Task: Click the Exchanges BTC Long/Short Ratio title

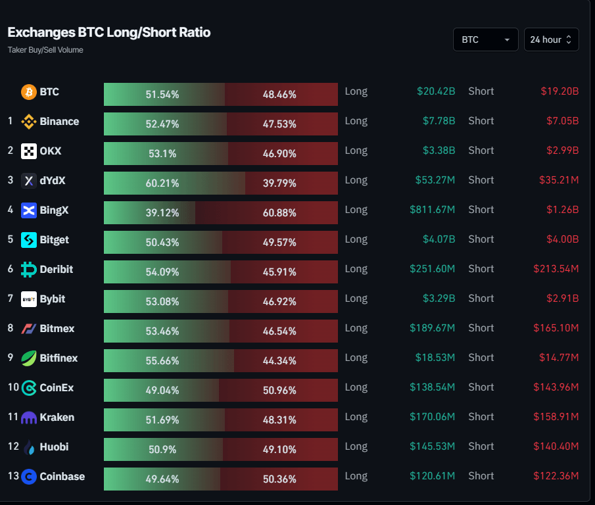Action: coord(109,32)
